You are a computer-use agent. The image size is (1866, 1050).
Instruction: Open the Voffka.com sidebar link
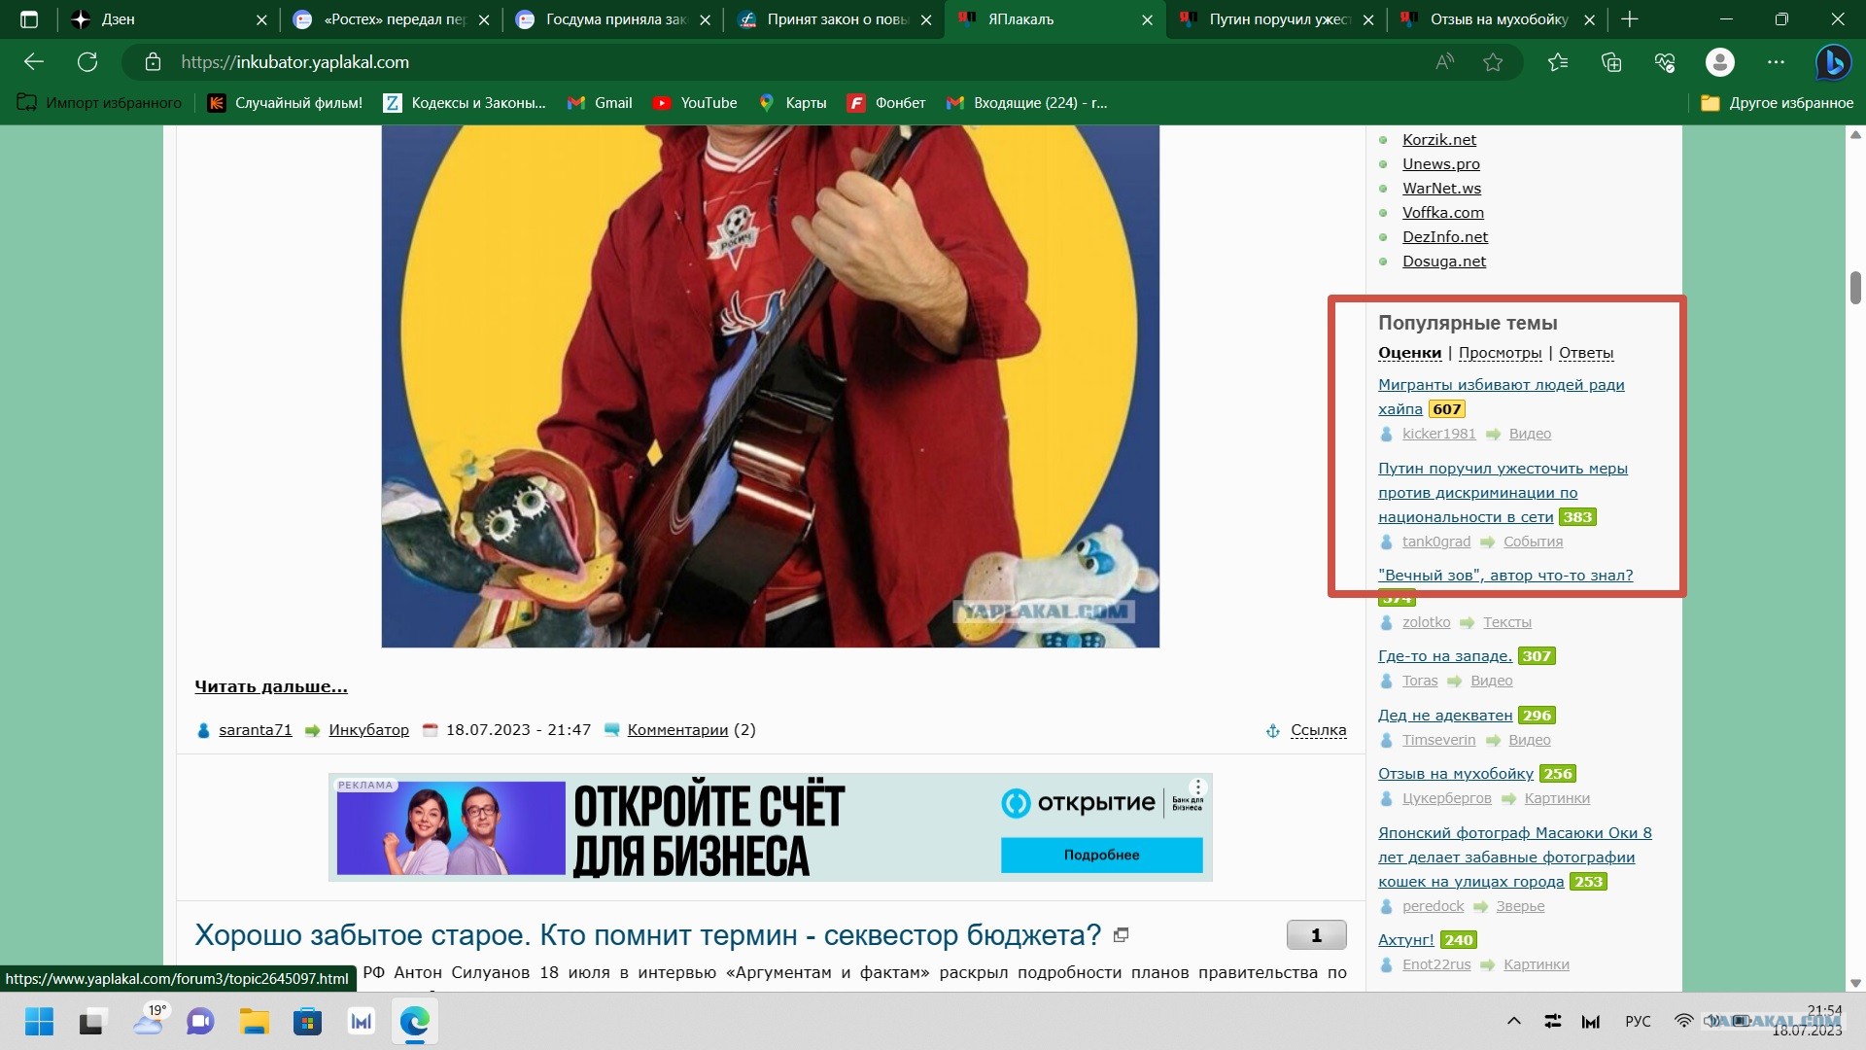click(1443, 213)
